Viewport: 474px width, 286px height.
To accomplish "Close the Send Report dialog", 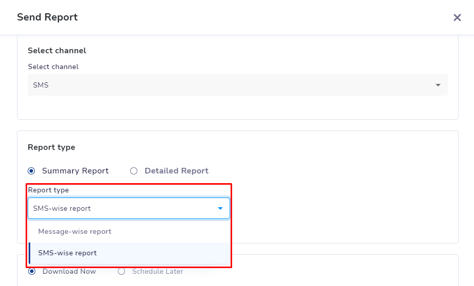I will [x=457, y=17].
